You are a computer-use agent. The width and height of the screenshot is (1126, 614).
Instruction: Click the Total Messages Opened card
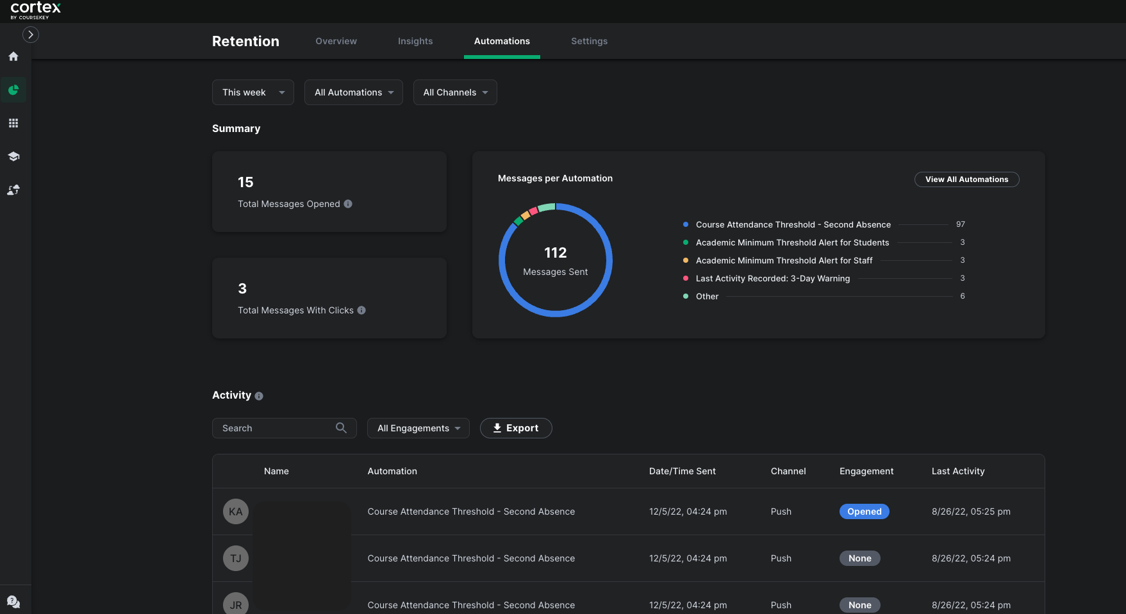tap(329, 192)
